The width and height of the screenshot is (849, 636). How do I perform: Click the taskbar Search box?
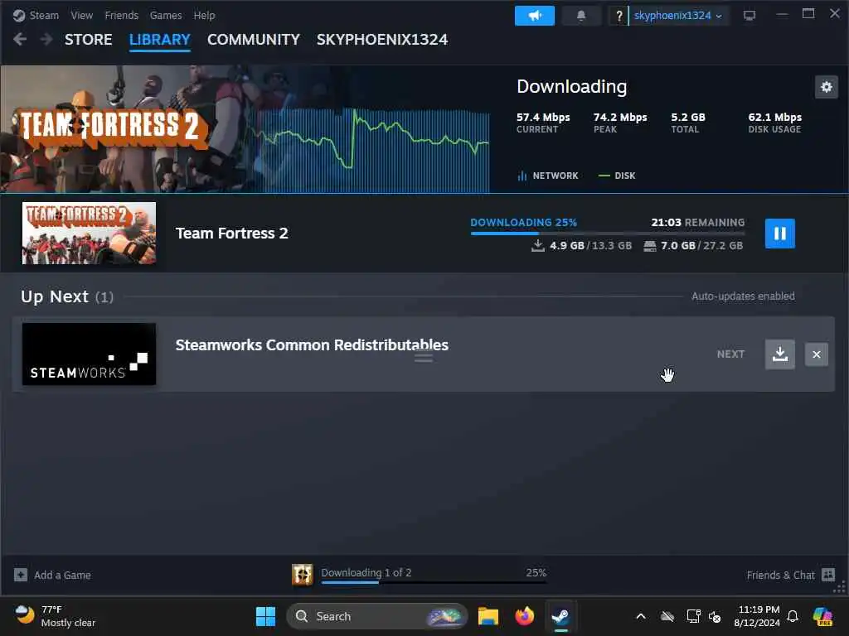(x=377, y=616)
